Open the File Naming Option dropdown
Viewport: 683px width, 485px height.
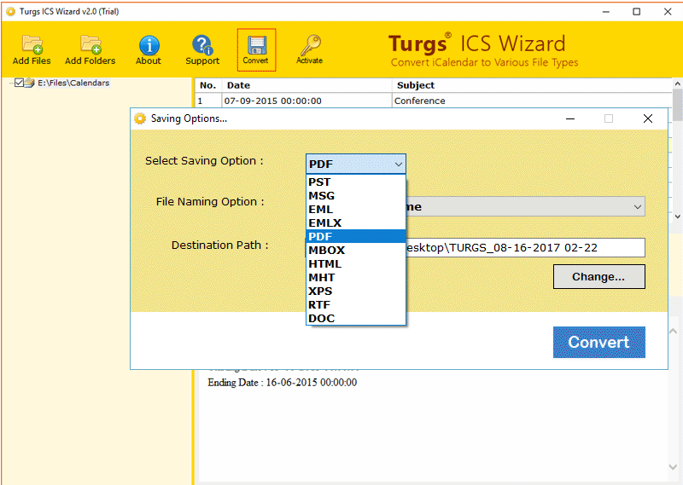click(x=524, y=206)
